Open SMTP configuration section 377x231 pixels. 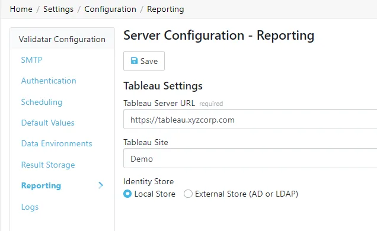pos(31,60)
